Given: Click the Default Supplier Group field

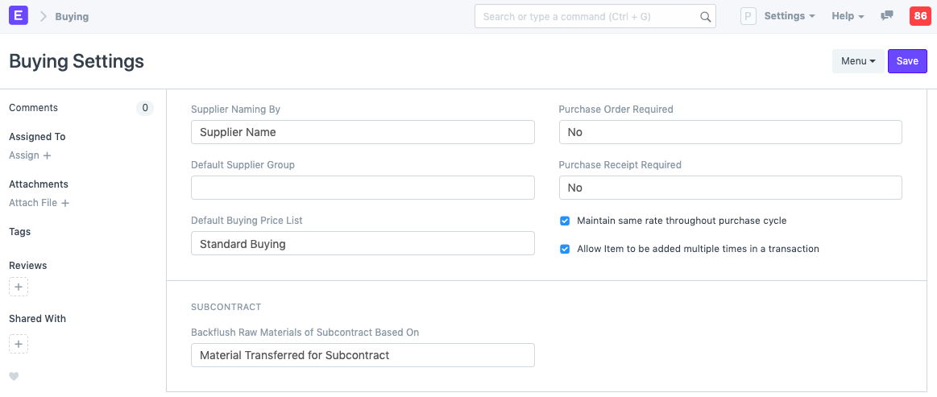Looking at the screenshot, I should point(363,188).
